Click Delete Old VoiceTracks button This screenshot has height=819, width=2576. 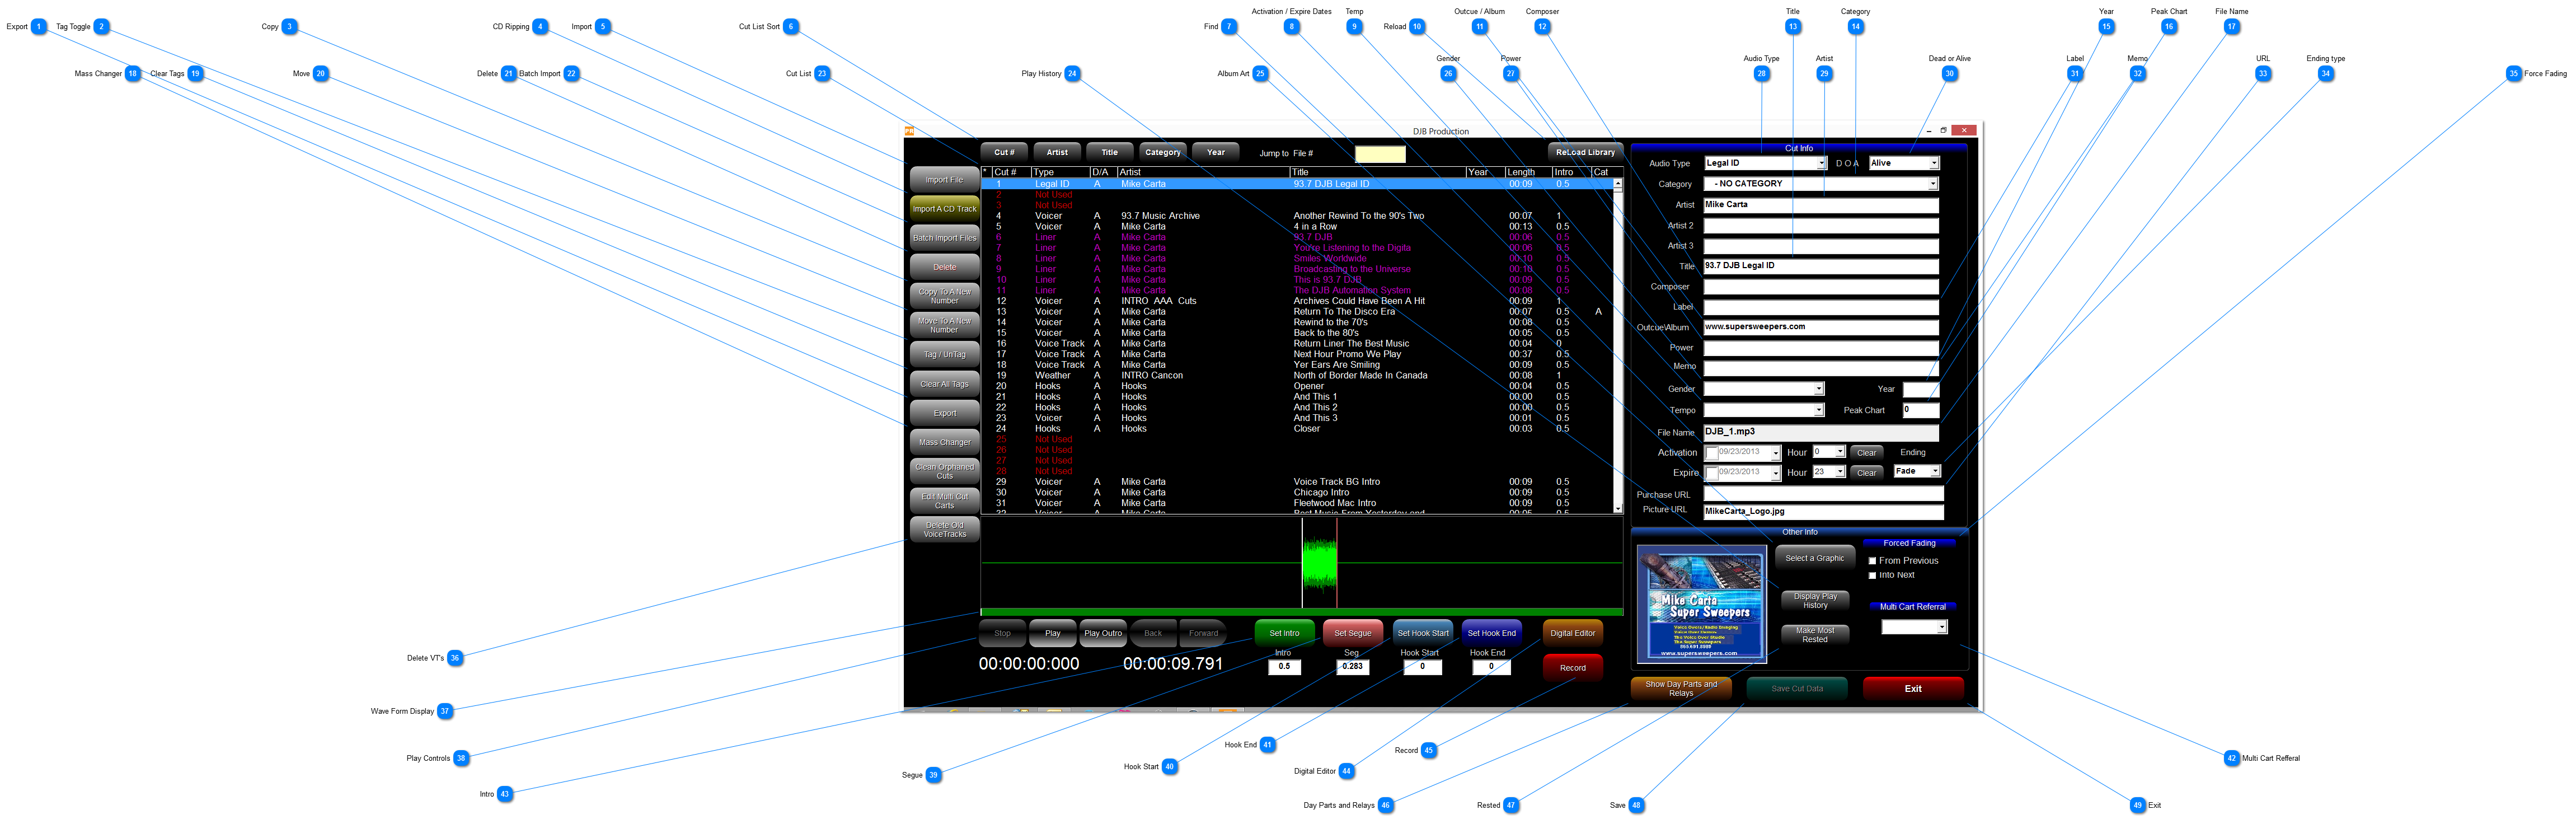pyautogui.click(x=944, y=529)
